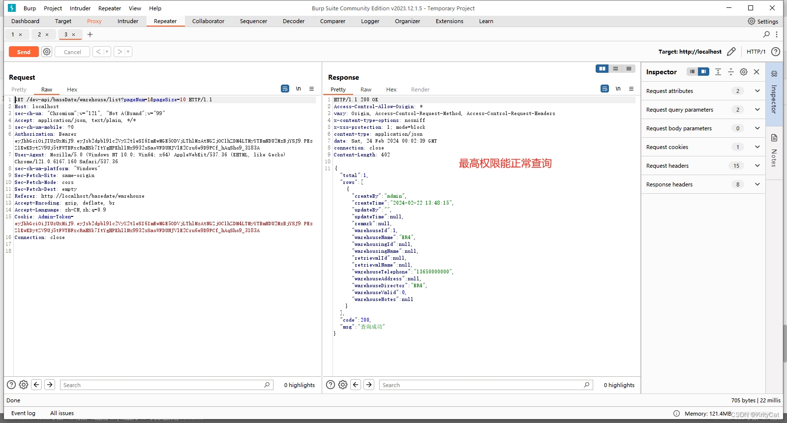Click the Cancel button
The height and width of the screenshot is (423, 787).
point(72,52)
